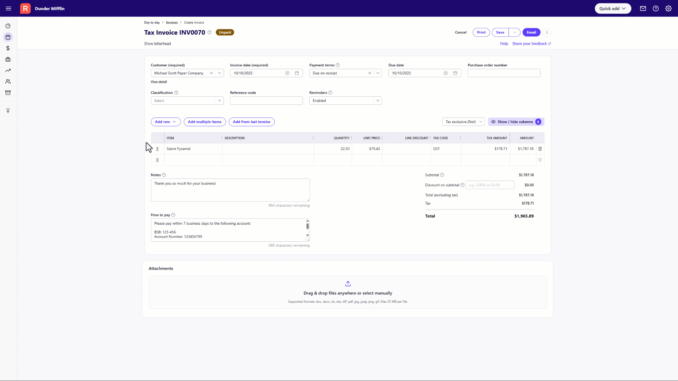Expand the Classification dropdown

click(219, 101)
